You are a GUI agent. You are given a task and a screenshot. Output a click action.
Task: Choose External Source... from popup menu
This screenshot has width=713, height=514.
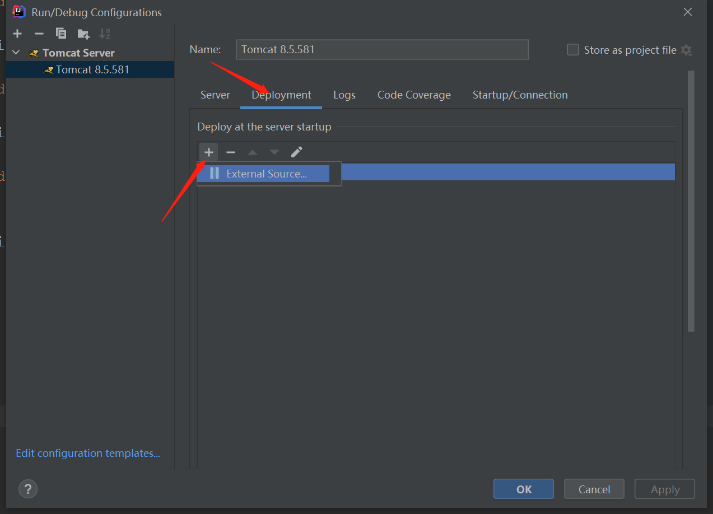[x=264, y=174]
